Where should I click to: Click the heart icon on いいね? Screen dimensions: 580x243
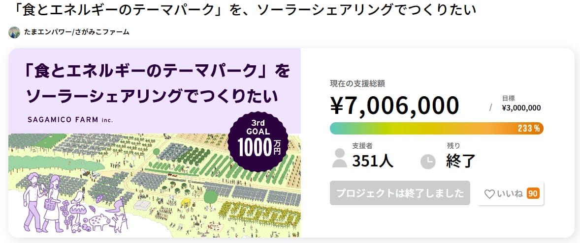(489, 194)
